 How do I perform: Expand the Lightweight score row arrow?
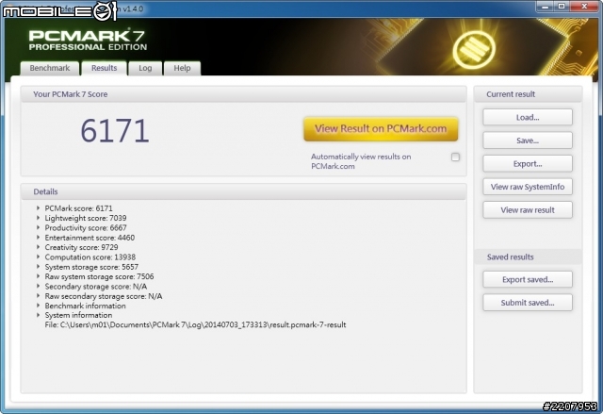[x=38, y=218]
